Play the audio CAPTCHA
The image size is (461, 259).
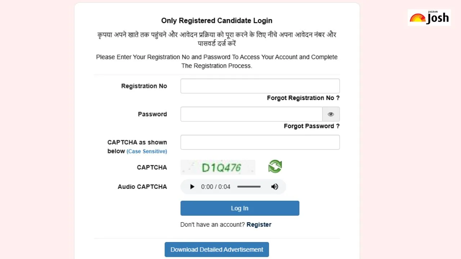[x=192, y=187]
